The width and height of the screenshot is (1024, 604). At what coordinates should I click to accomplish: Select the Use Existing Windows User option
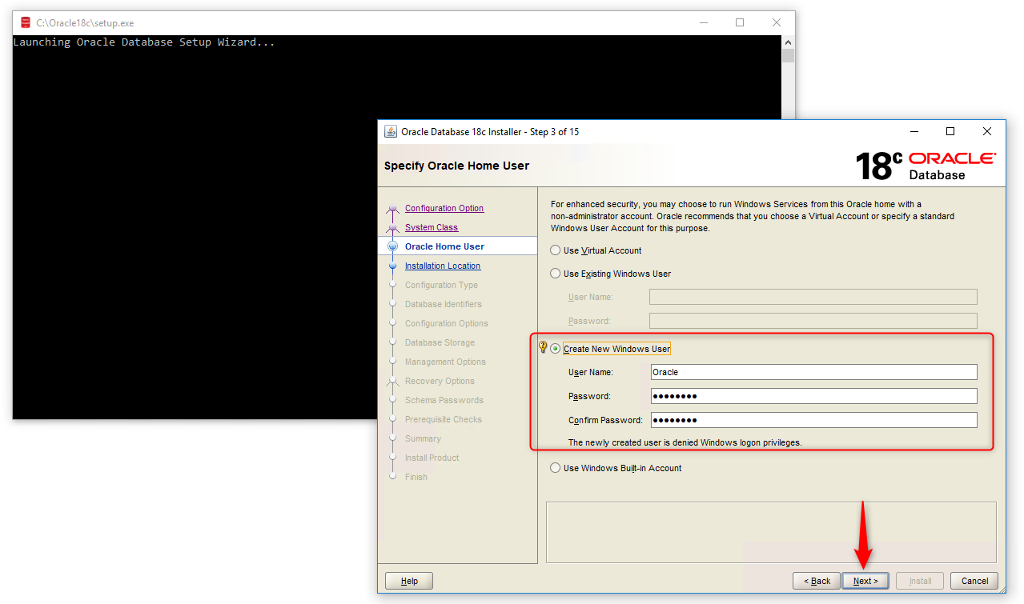pyautogui.click(x=556, y=274)
